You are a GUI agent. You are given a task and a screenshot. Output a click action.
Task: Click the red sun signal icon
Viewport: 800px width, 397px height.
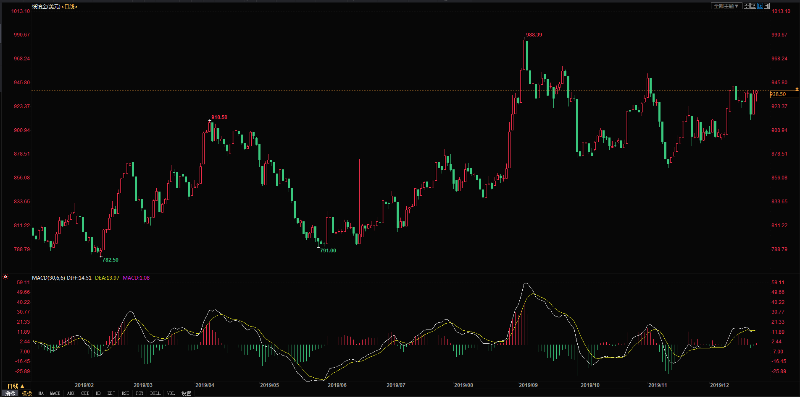point(5,277)
